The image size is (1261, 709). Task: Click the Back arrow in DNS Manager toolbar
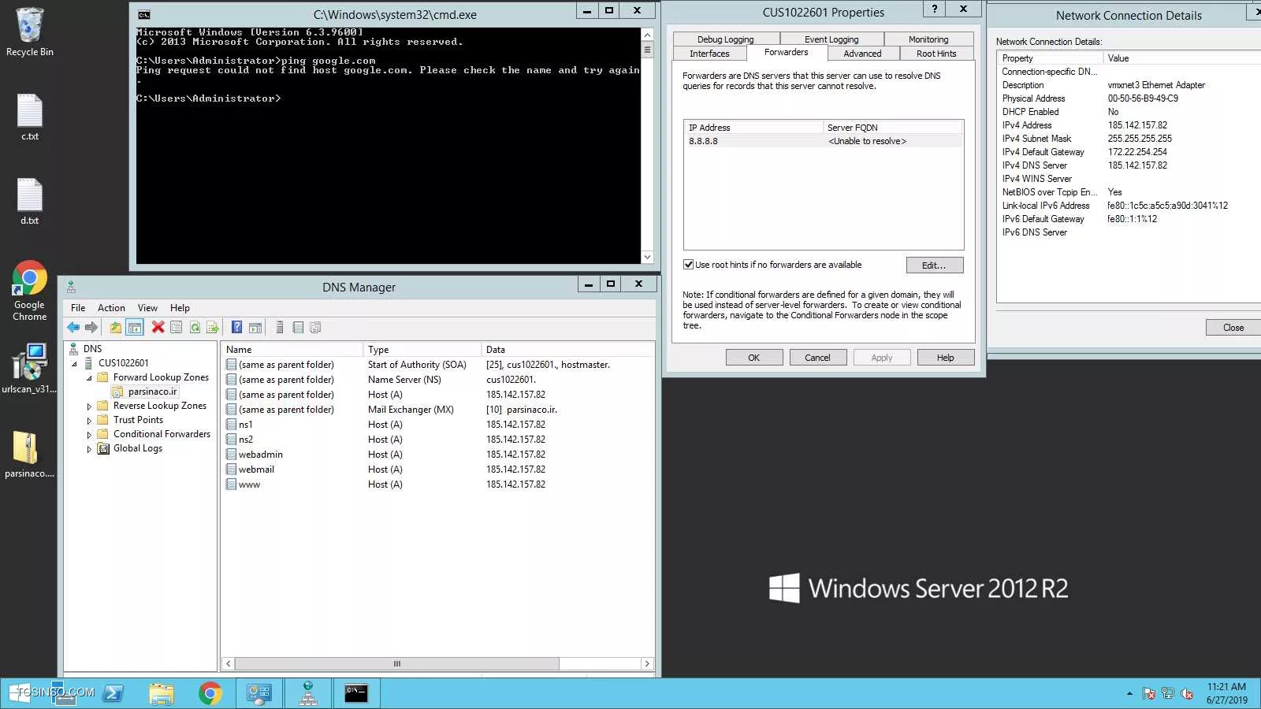[73, 328]
